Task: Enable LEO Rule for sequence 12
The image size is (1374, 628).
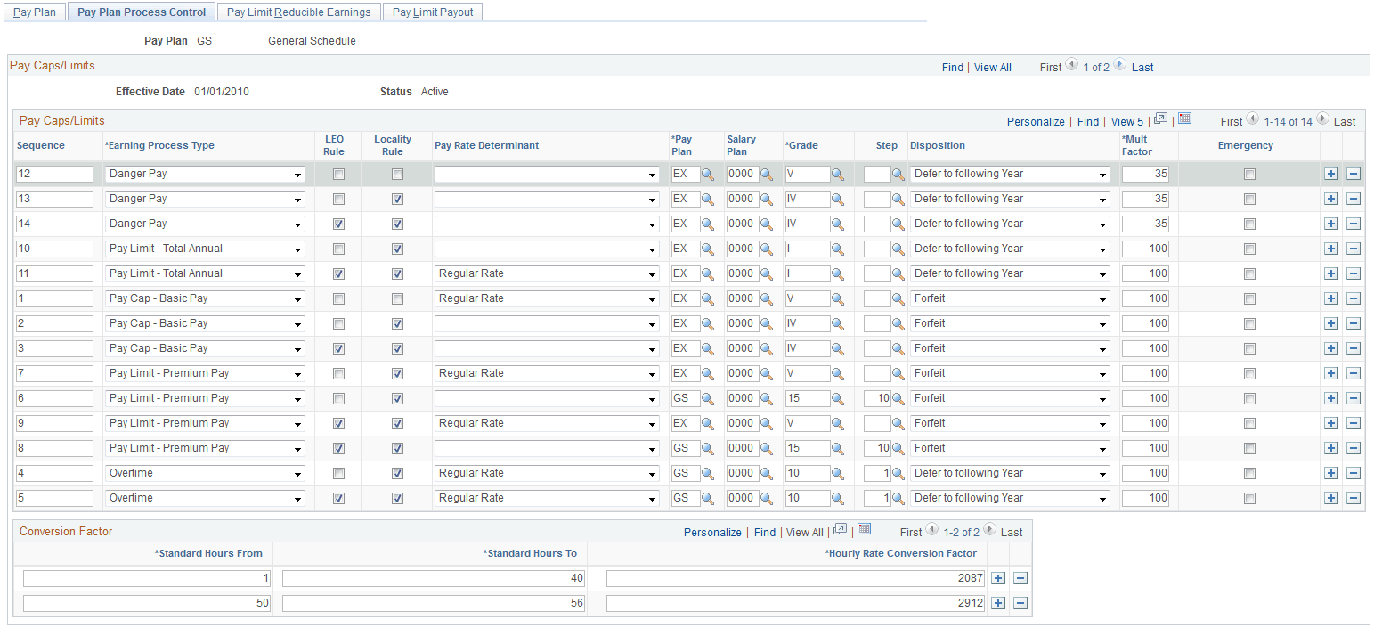Action: point(334,174)
